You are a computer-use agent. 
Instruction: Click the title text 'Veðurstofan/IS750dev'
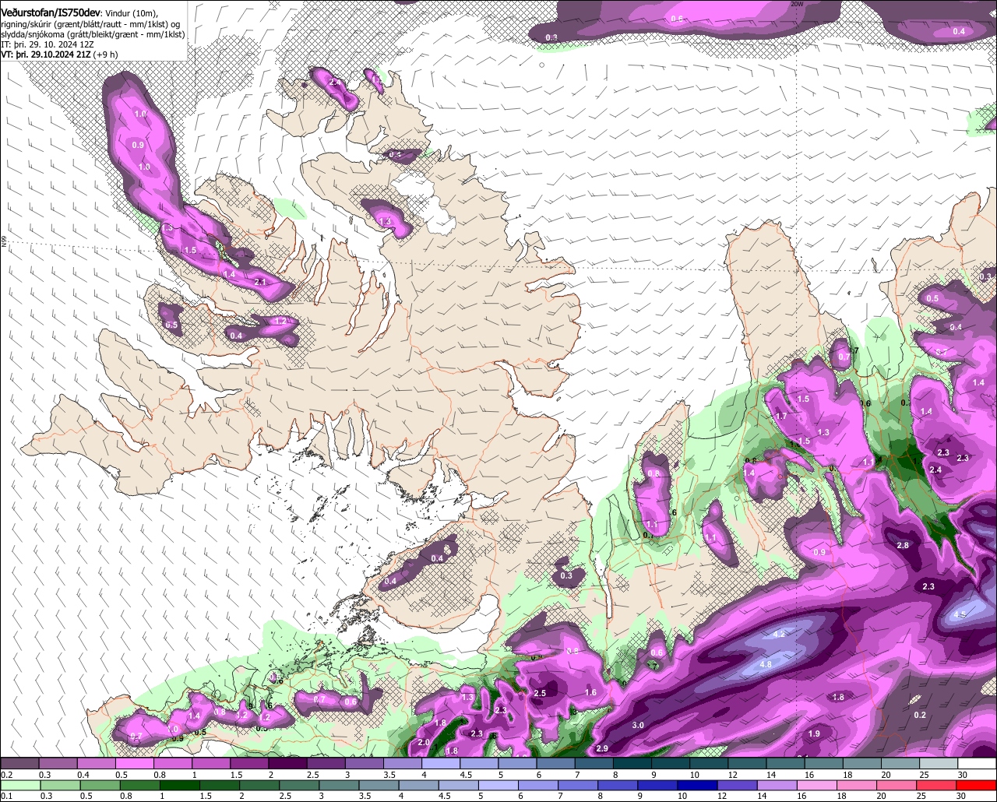point(51,12)
